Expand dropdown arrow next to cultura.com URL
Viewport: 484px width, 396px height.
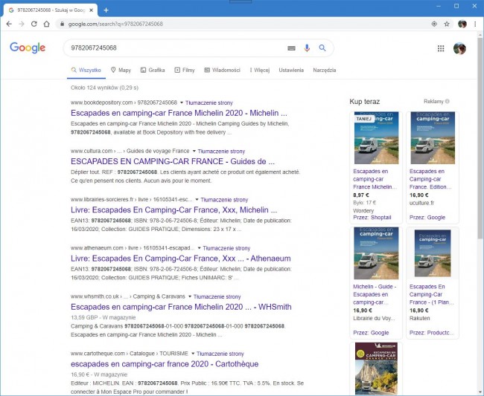point(194,151)
